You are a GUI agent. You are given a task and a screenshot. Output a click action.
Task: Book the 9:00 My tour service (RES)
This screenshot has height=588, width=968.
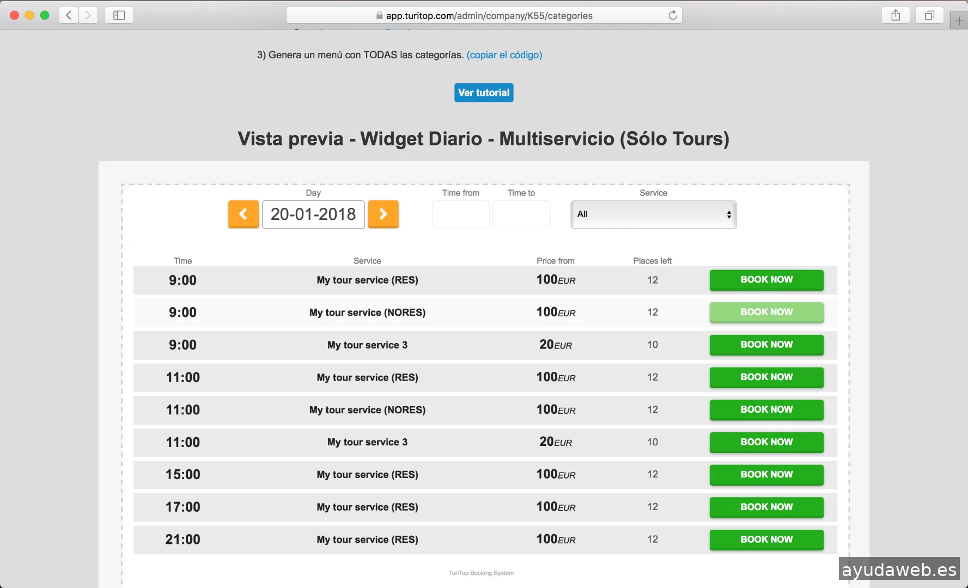click(x=766, y=280)
